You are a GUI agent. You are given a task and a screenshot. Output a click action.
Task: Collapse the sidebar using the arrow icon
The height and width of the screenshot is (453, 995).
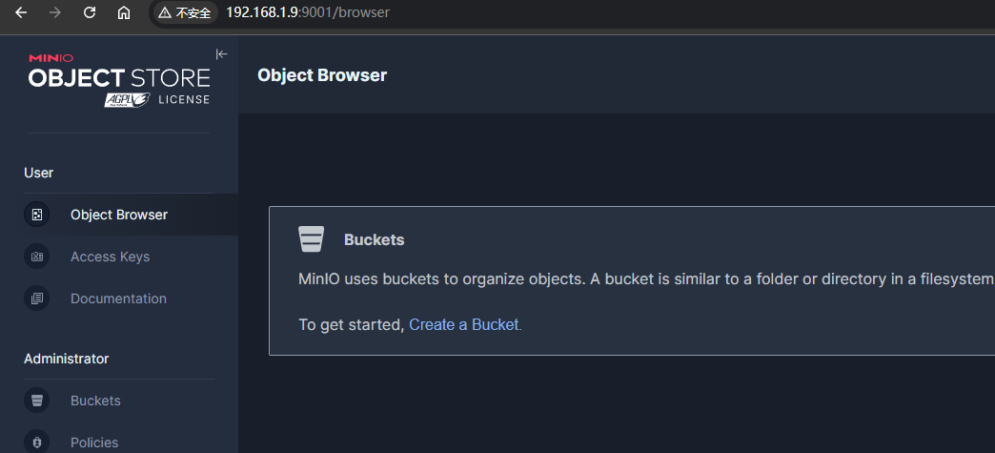[x=221, y=54]
